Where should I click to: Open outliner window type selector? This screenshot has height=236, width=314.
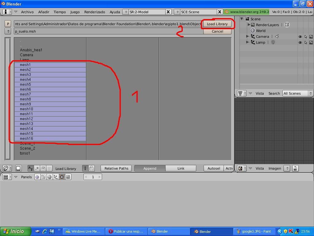242,93
